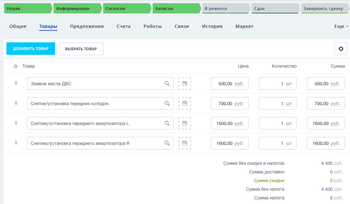Add image for the амортизатора R product

(x=185, y=143)
